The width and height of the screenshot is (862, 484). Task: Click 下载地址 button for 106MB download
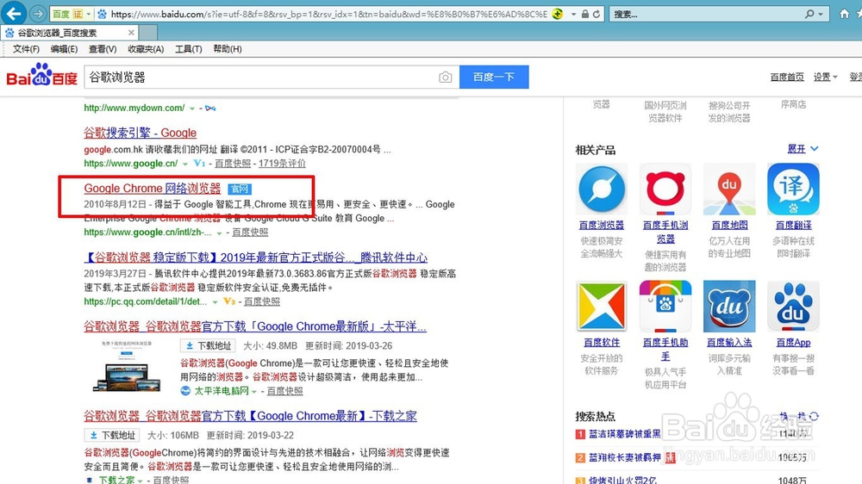pos(111,435)
